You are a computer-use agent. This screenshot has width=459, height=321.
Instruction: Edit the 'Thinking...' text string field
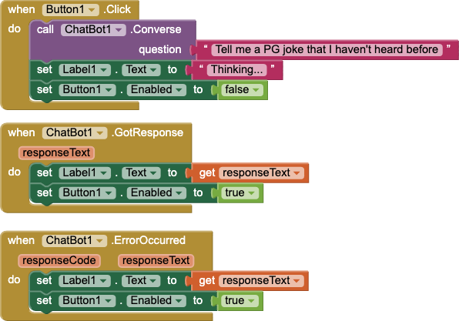tap(237, 70)
